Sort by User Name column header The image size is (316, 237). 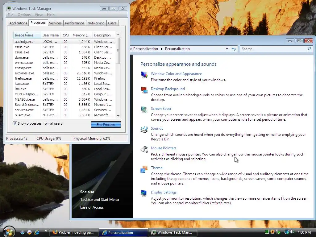51,35
